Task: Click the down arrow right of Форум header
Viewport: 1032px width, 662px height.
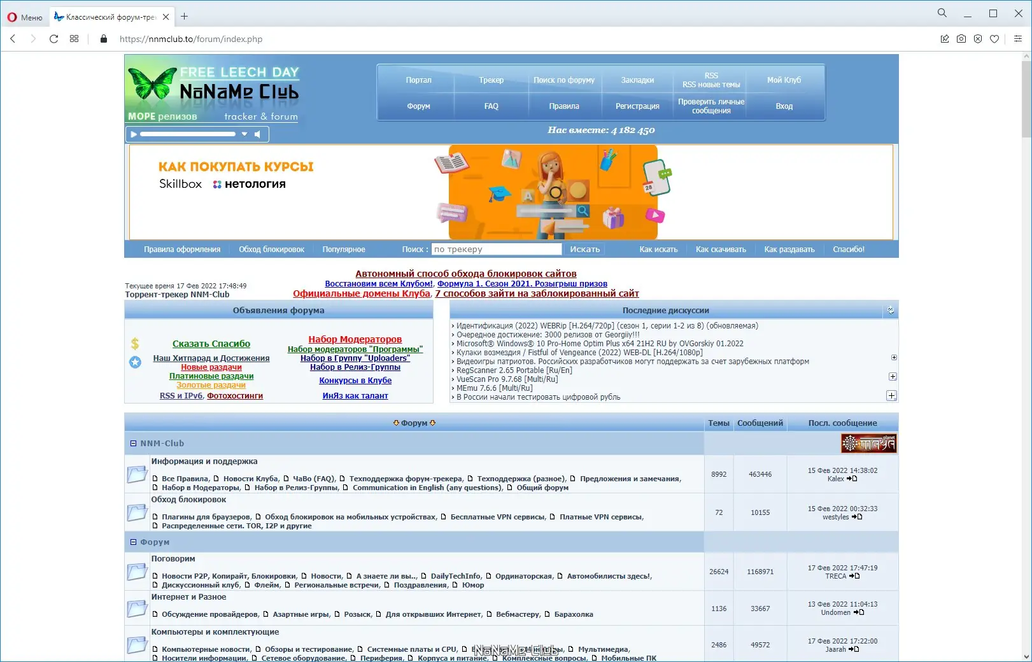Action: (433, 423)
